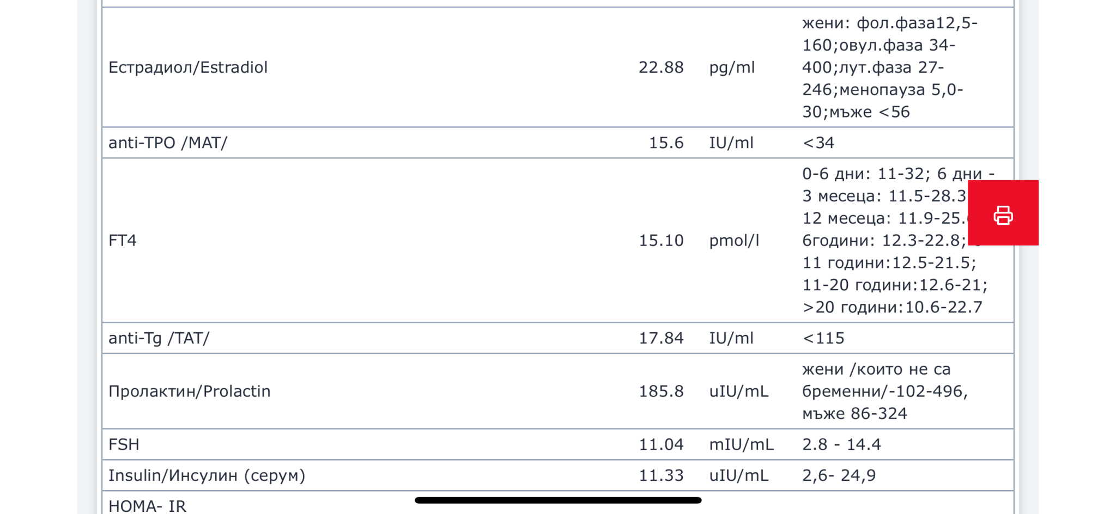Tap the <115 reference range
Image resolution: width=1116 pixels, height=514 pixels.
(x=823, y=338)
